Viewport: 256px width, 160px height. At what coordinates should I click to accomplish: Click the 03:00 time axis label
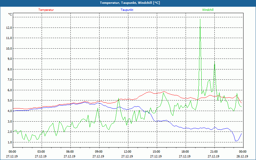[41, 152]
